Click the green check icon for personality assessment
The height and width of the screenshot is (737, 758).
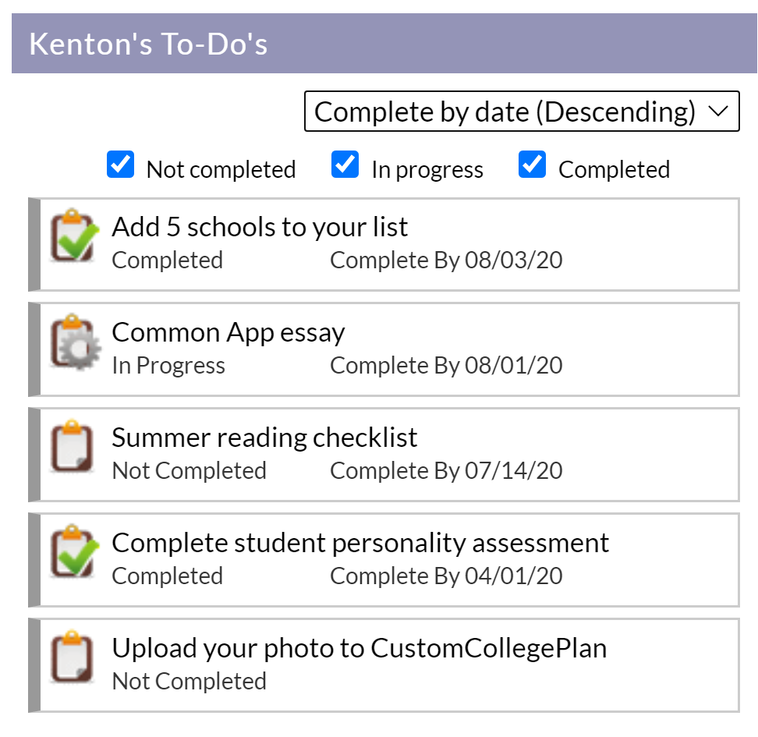click(74, 551)
